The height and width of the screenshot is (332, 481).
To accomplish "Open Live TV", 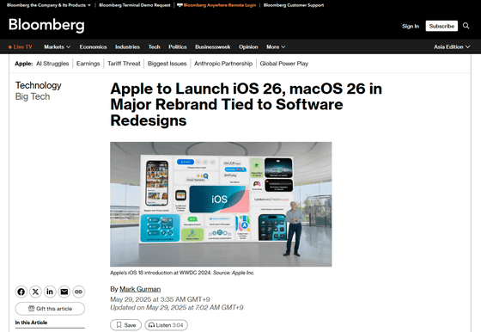I will coord(21,47).
